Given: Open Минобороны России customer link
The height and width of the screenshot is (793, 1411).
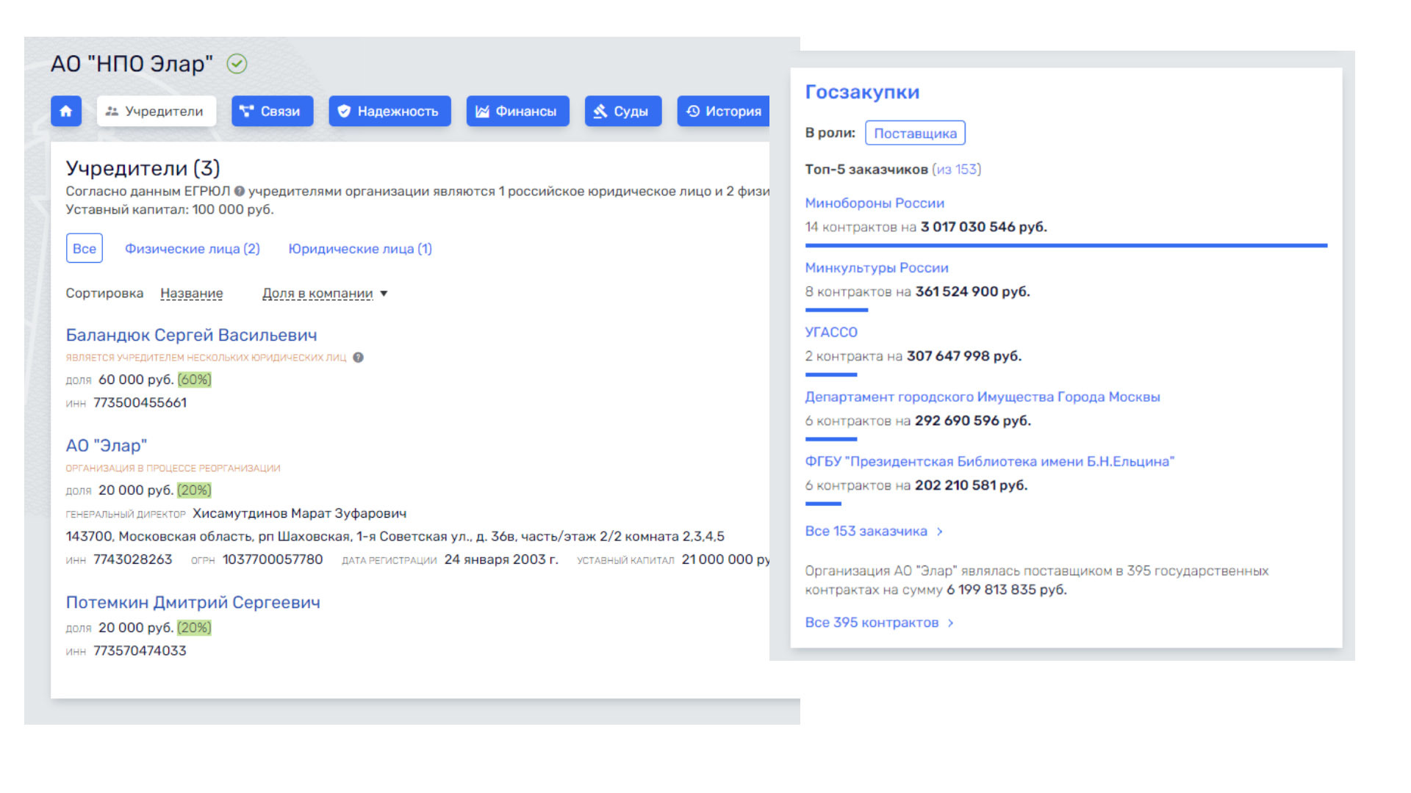Looking at the screenshot, I should coord(875,203).
